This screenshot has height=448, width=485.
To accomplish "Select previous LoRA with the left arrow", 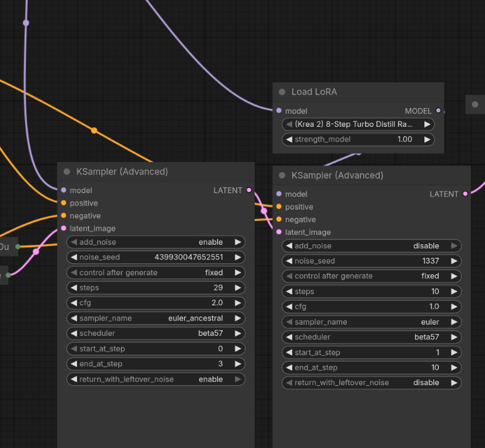I will [289, 124].
